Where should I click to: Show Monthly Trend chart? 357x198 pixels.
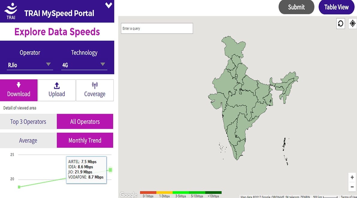[85, 140]
